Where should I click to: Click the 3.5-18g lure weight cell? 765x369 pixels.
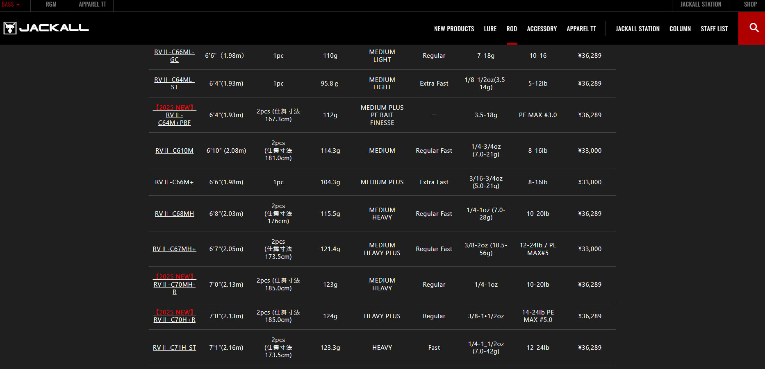click(x=486, y=115)
